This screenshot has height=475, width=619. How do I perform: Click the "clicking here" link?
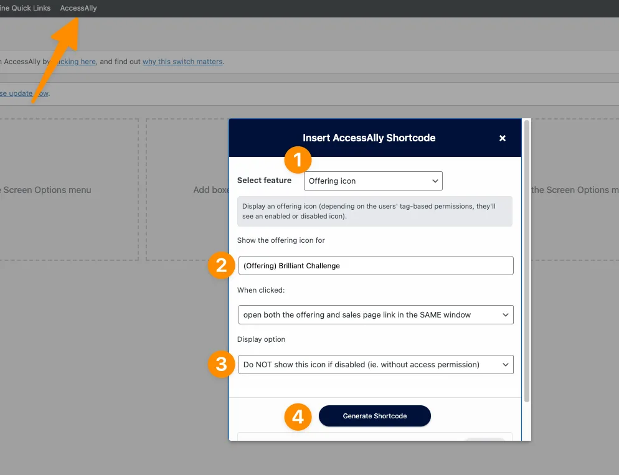click(77, 62)
